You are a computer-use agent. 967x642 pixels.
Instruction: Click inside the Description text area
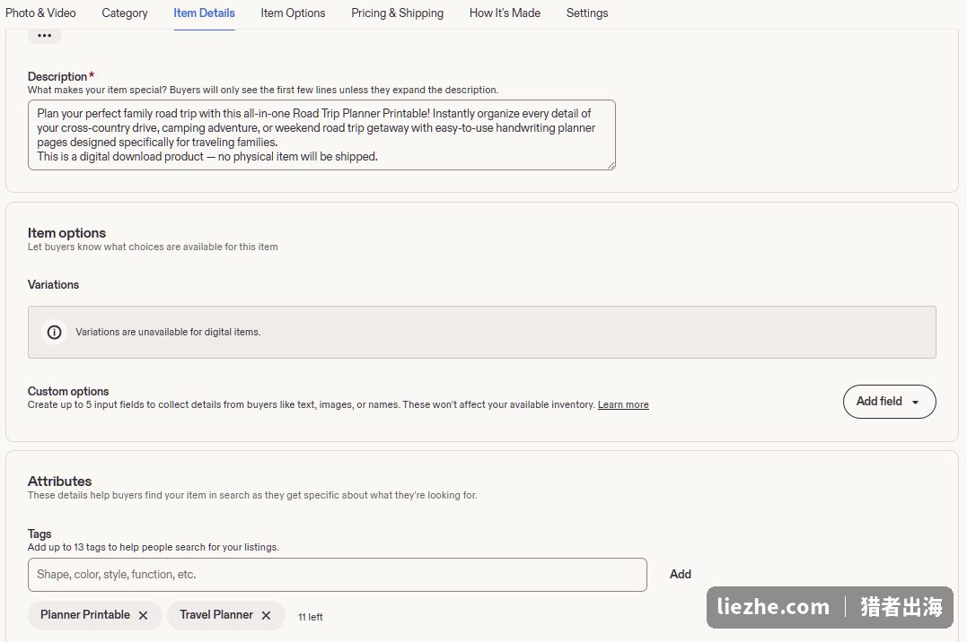[321, 134]
